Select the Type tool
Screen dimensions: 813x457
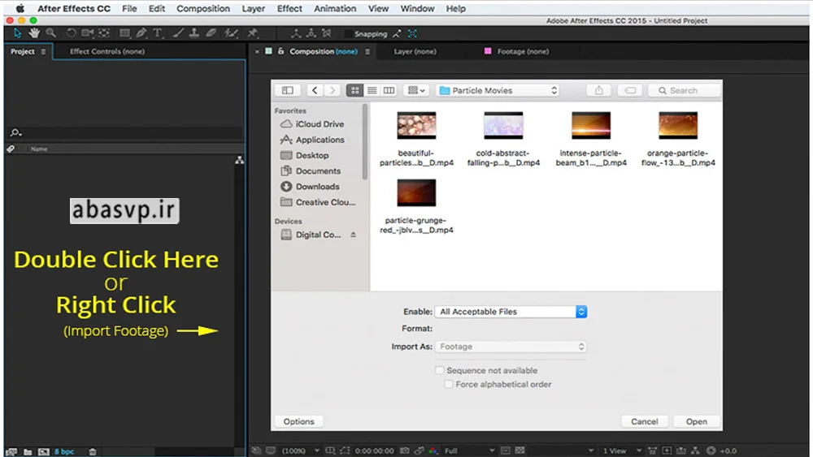coord(158,33)
